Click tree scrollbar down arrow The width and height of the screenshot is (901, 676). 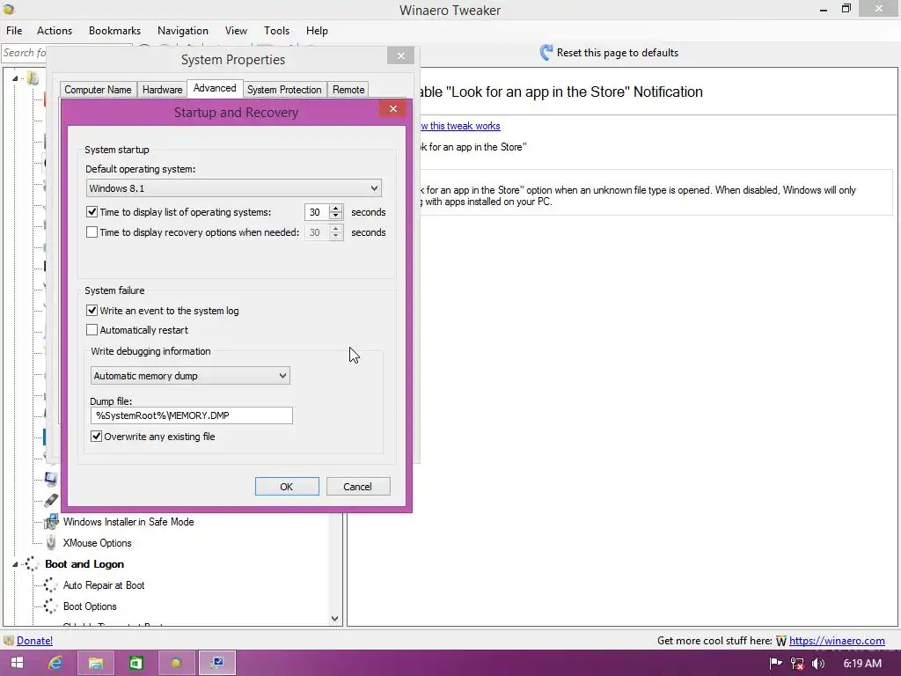335,619
